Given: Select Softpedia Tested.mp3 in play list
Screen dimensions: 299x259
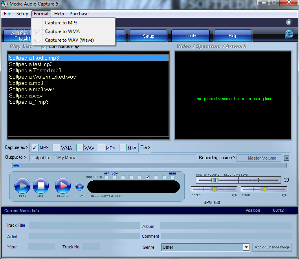Looking at the screenshot, I should [88, 70].
